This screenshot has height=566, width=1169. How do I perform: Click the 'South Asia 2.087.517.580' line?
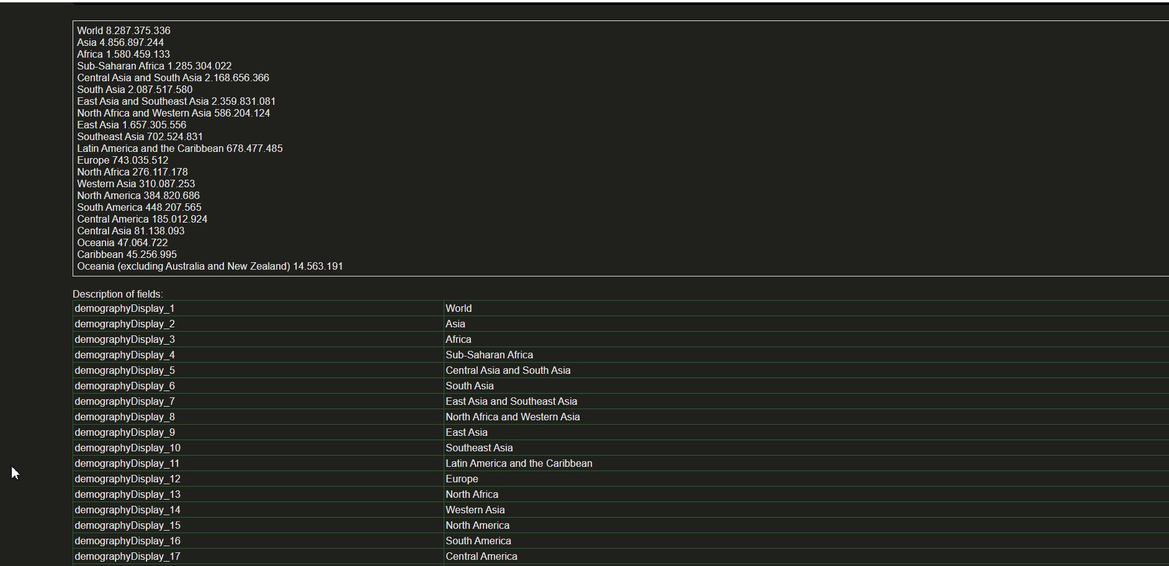(135, 89)
